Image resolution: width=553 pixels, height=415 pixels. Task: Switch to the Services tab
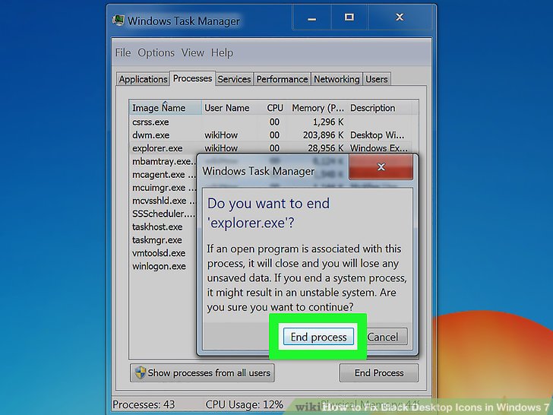coord(234,79)
